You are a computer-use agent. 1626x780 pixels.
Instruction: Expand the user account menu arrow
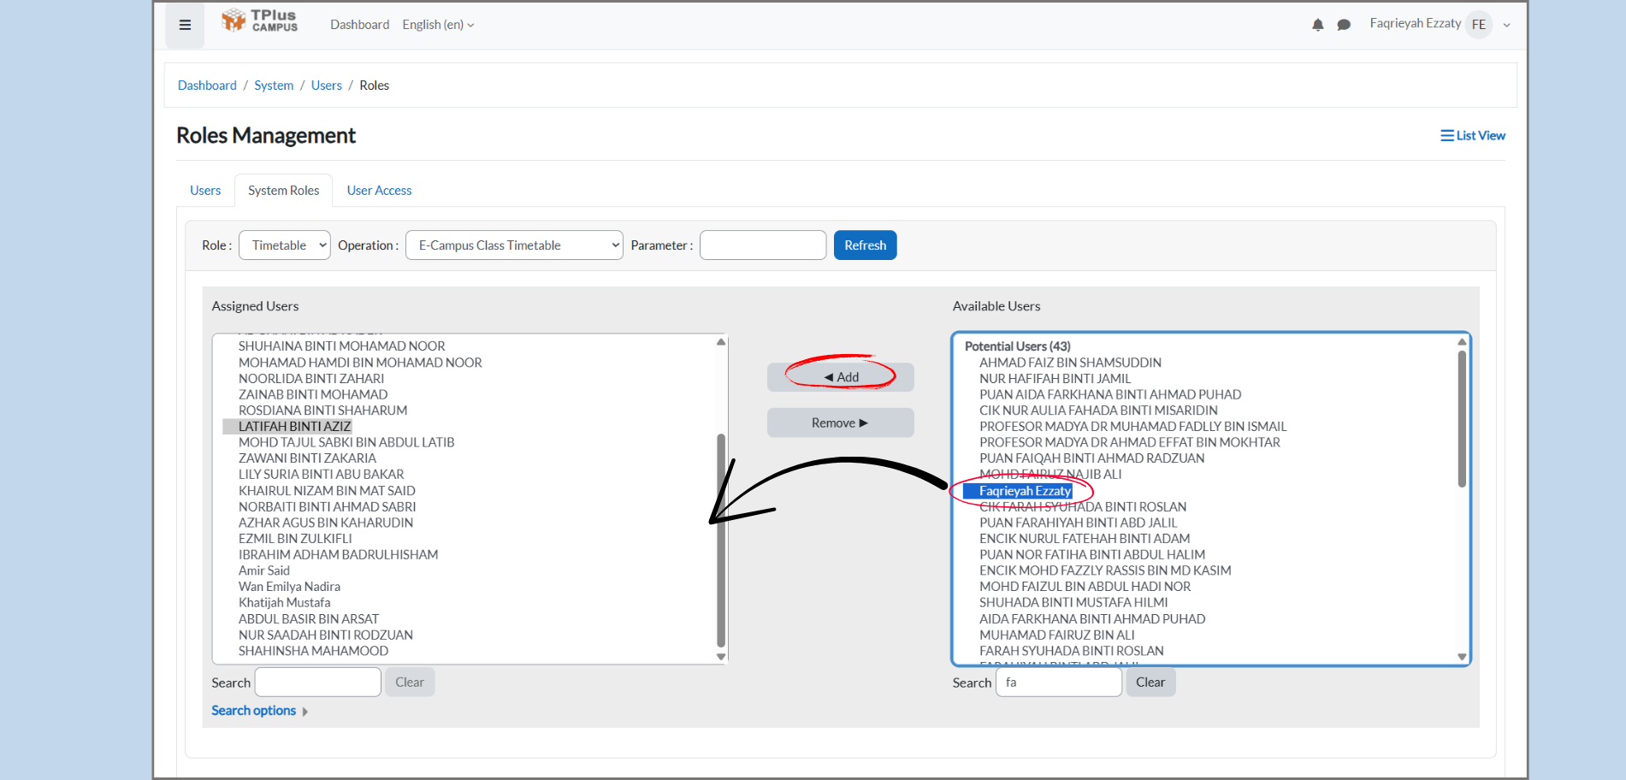pyautogui.click(x=1506, y=25)
